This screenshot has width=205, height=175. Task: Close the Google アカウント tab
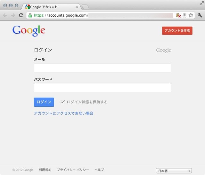pyautogui.click(x=77, y=7)
